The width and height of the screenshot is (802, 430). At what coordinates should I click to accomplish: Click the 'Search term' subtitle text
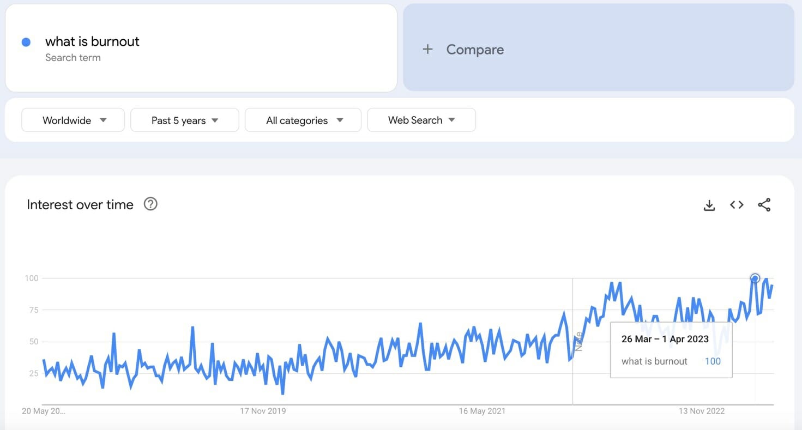click(73, 58)
